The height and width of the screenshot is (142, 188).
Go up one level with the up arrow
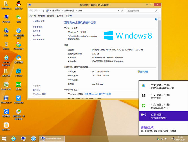coord(43,10)
